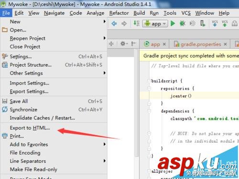Open the Analyze menu
This screenshot has width=239, height=179.
(x=96, y=13)
